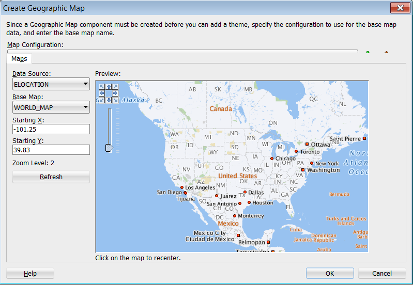
Task: Click the Refresh button
Action: (x=51, y=177)
